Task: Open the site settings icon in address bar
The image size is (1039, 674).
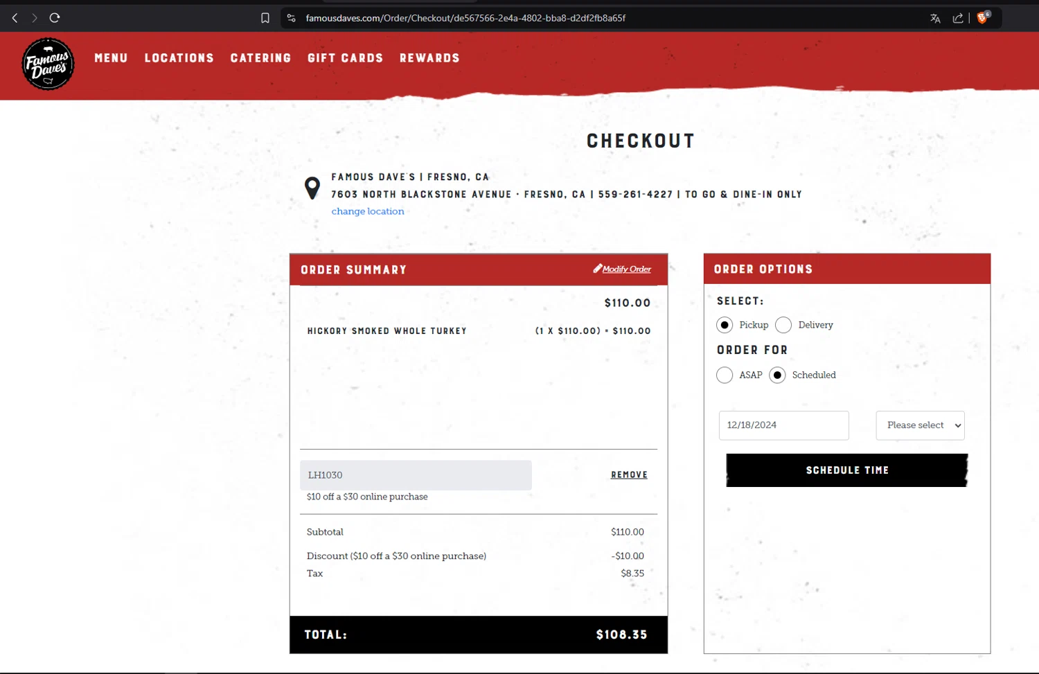Action: 292,18
